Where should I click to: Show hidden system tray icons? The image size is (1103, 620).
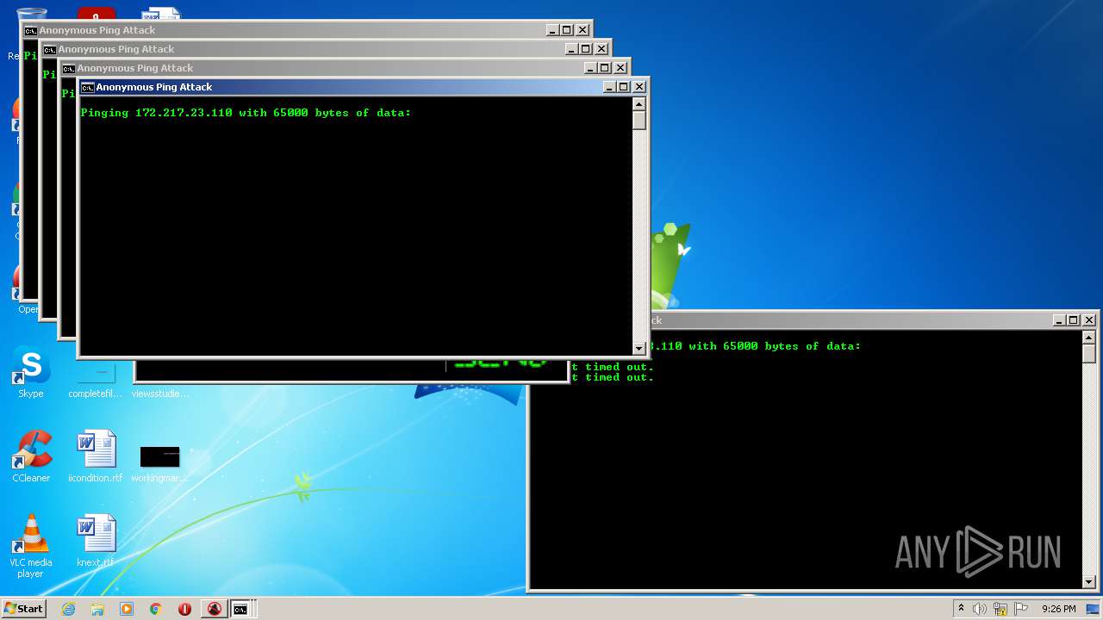point(961,609)
